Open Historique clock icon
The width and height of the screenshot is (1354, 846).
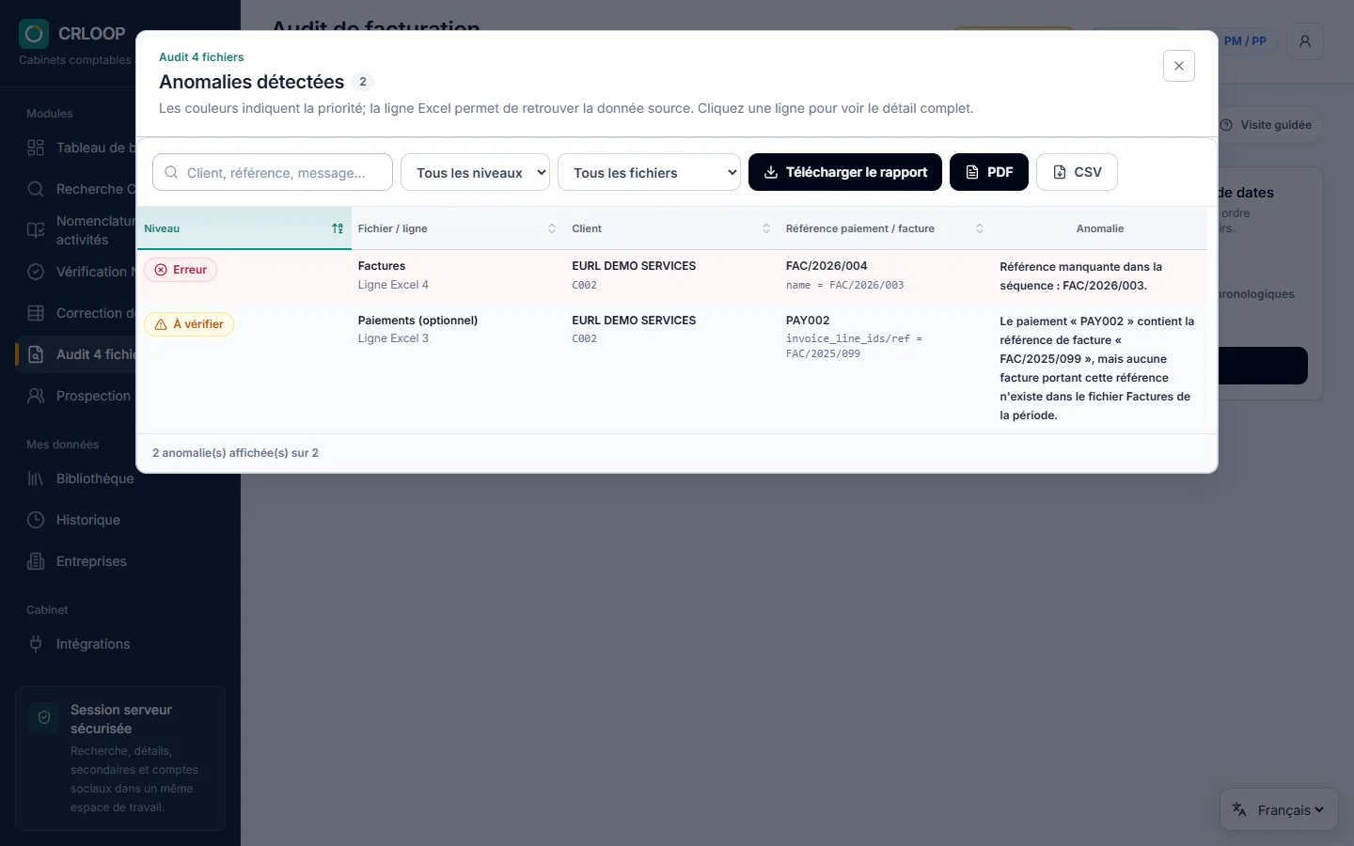pos(36,520)
